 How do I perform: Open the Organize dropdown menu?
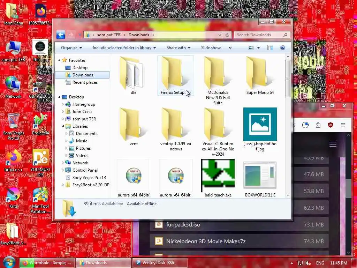(71, 48)
